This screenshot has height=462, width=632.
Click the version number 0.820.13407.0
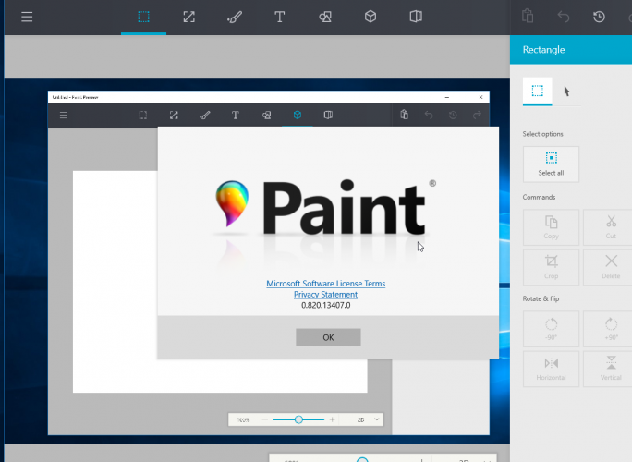[325, 305]
